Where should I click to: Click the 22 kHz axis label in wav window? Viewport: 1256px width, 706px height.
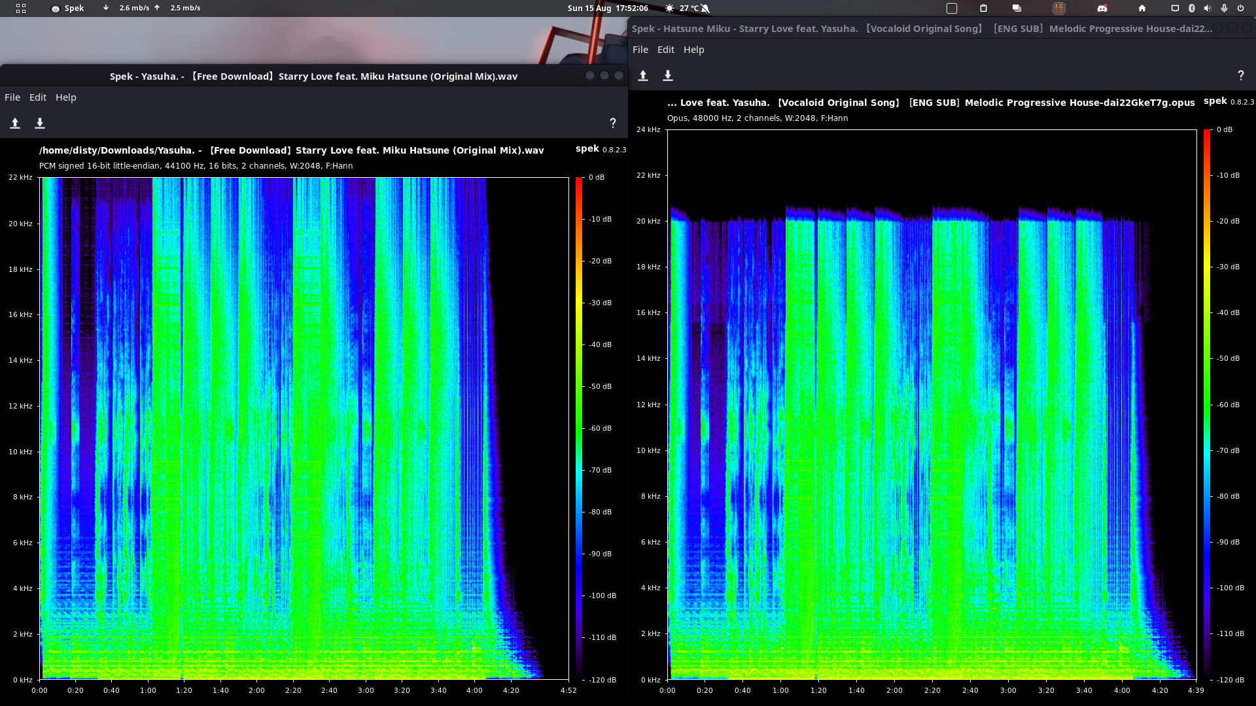[x=20, y=177]
